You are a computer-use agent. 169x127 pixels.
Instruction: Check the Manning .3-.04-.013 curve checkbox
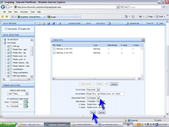click(x=54, y=49)
